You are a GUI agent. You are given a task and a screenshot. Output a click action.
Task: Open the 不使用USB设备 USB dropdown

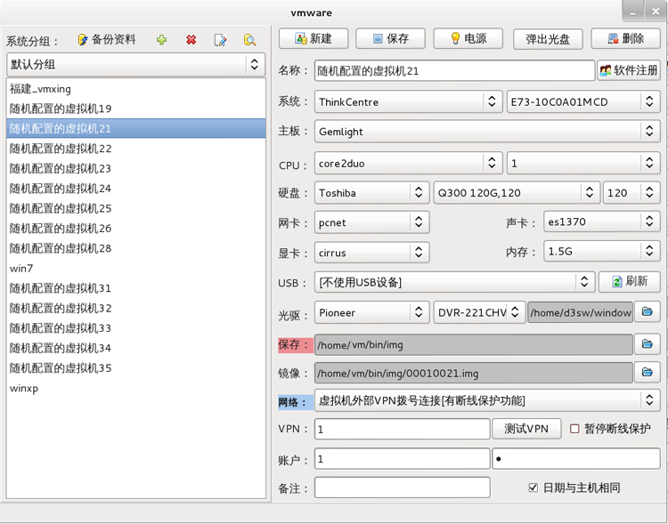tap(454, 282)
